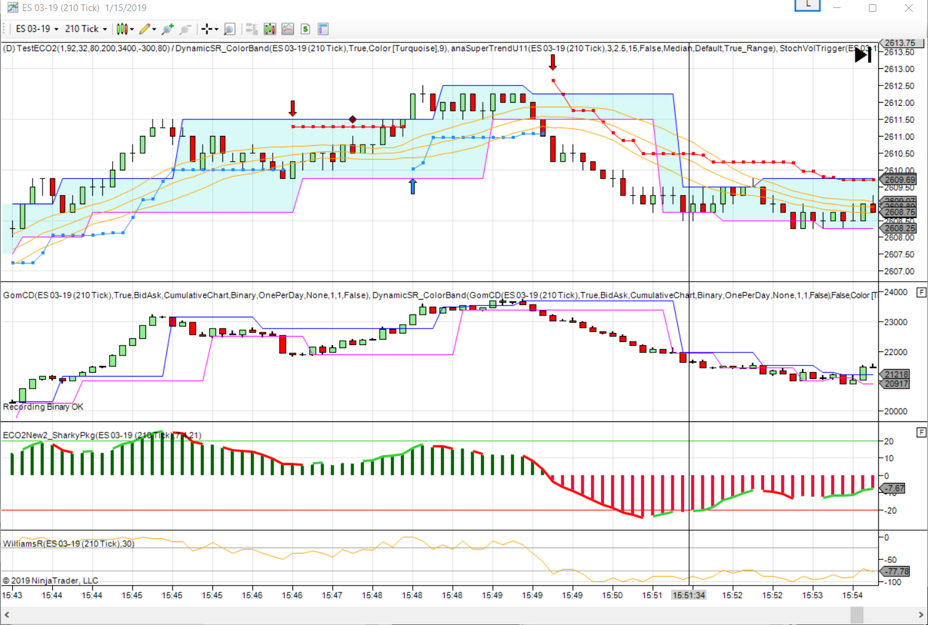Click the horizontal scrollbar right arrow
The image size is (928, 625).
coord(921,615)
